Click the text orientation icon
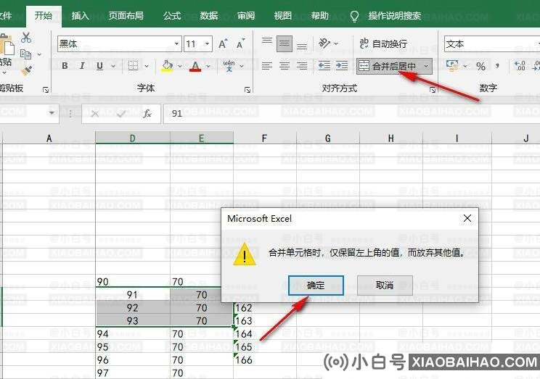 pos(324,43)
